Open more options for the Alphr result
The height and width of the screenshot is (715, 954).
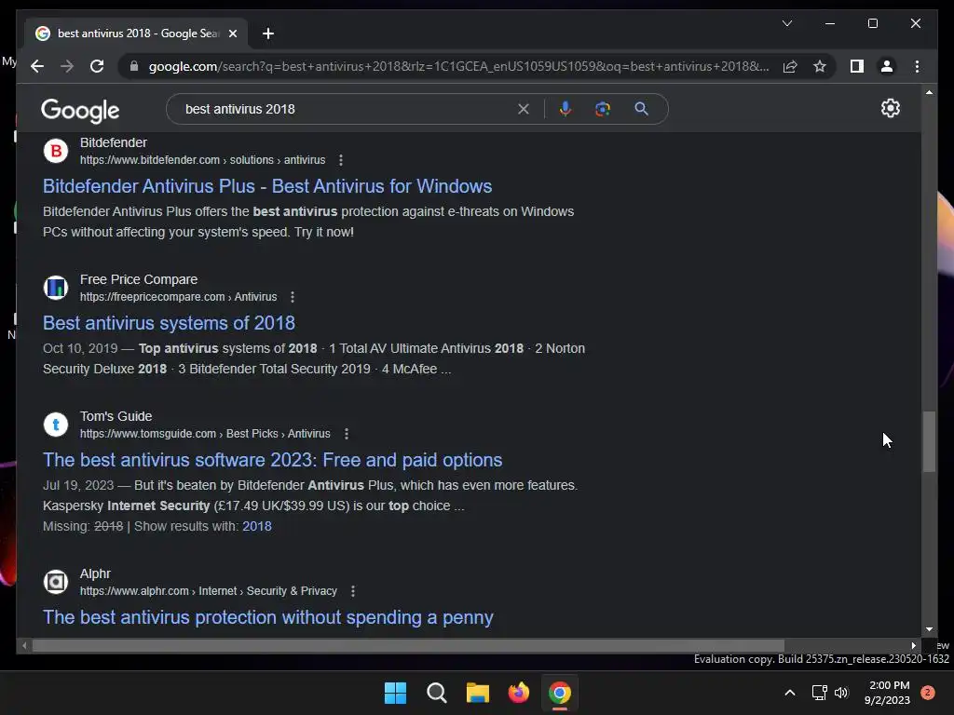353,591
